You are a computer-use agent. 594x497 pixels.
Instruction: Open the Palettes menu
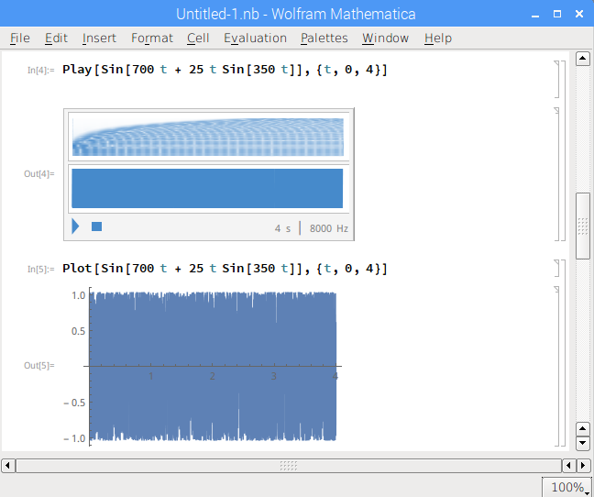[x=324, y=38]
